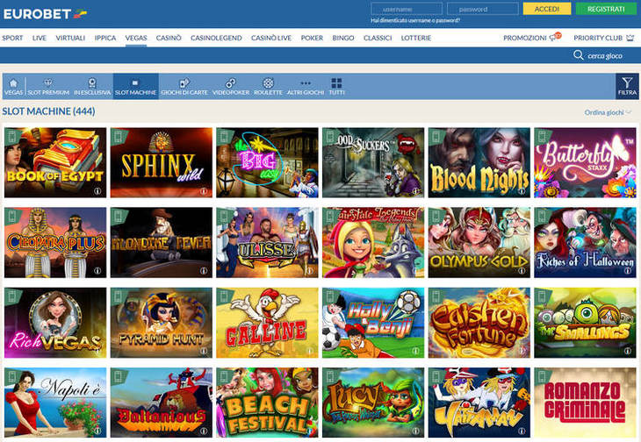Open The Big Easy game thumbnail
641x442 pixels.
[267, 162]
